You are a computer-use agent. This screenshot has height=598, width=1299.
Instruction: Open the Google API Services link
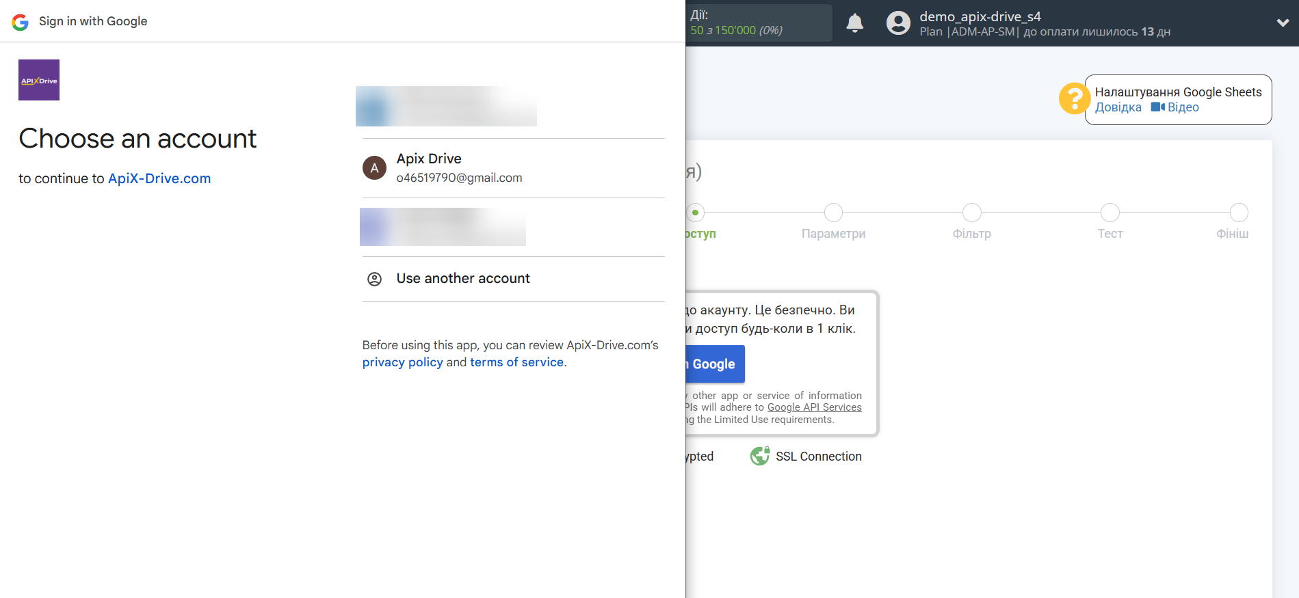(x=814, y=407)
